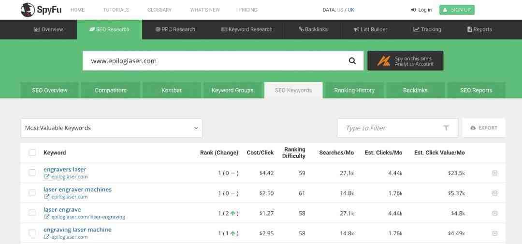Open the Keyword Research main tab
The image size is (522, 244).
click(246, 29)
